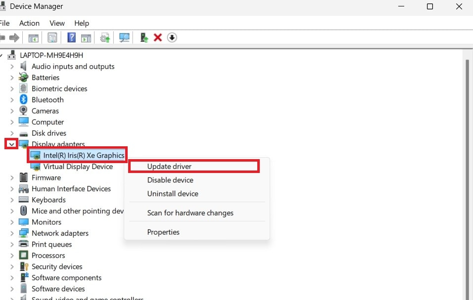This screenshot has height=300, width=473.
Task: Click the Security devices key icon
Action: pyautogui.click(x=24, y=266)
